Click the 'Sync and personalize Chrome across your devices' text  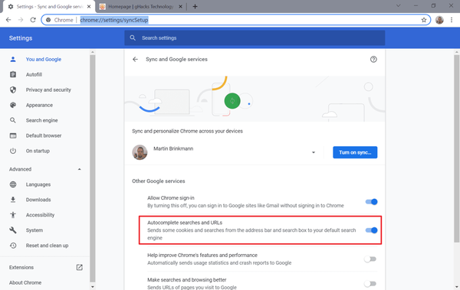coord(187,131)
